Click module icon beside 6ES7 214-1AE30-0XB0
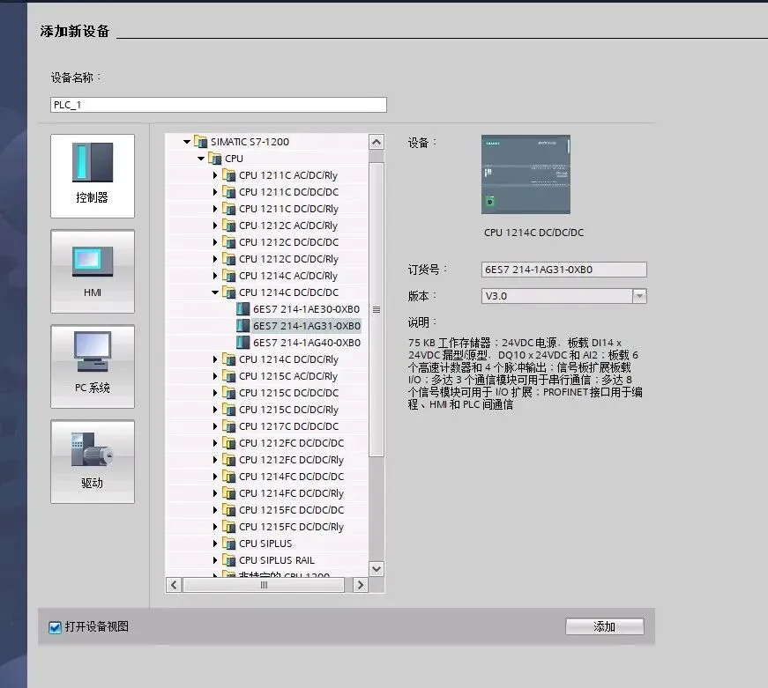The width and height of the screenshot is (768, 688). [243, 309]
